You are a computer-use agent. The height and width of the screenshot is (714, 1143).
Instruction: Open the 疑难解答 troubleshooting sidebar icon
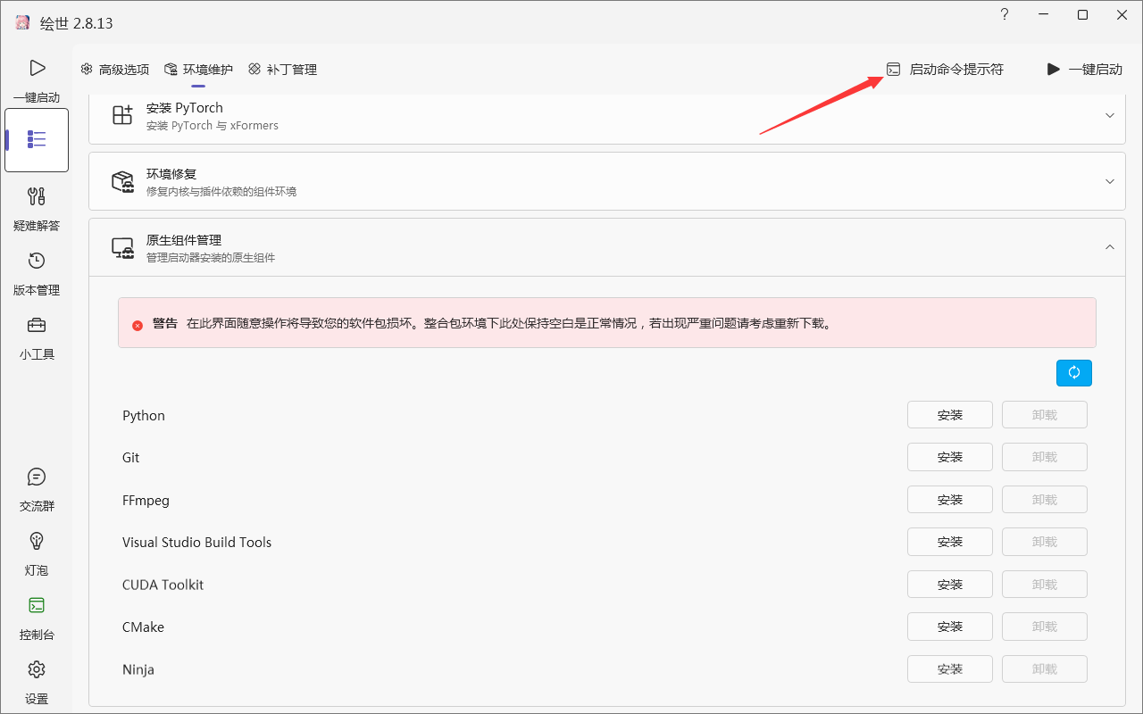click(37, 197)
